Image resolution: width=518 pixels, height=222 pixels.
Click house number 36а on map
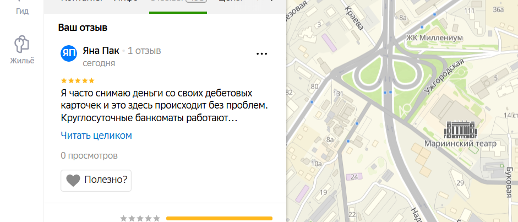pyautogui.click(x=498, y=9)
